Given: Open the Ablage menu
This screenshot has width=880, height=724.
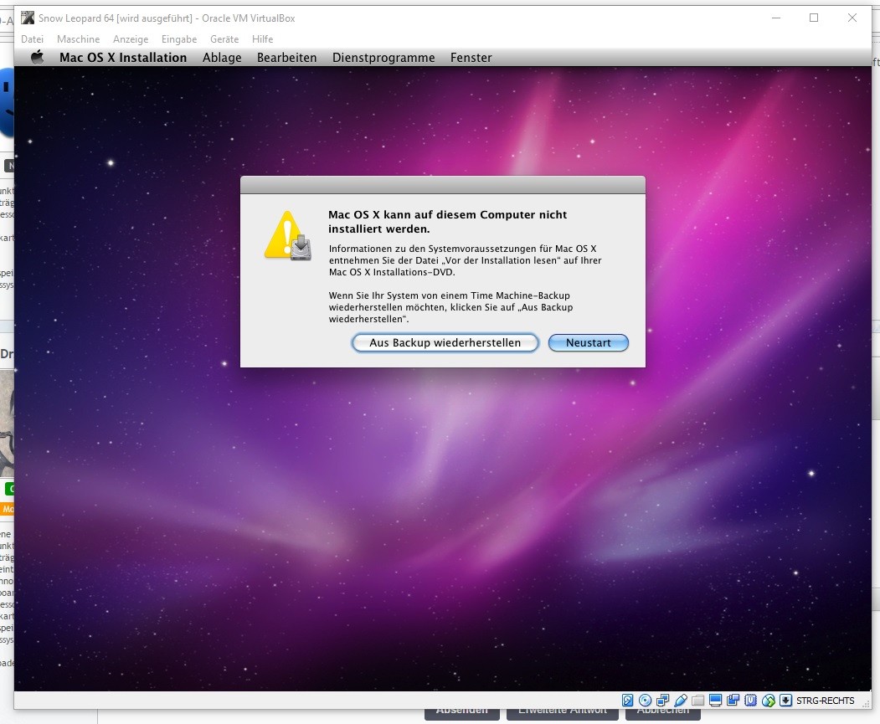Looking at the screenshot, I should tap(222, 58).
